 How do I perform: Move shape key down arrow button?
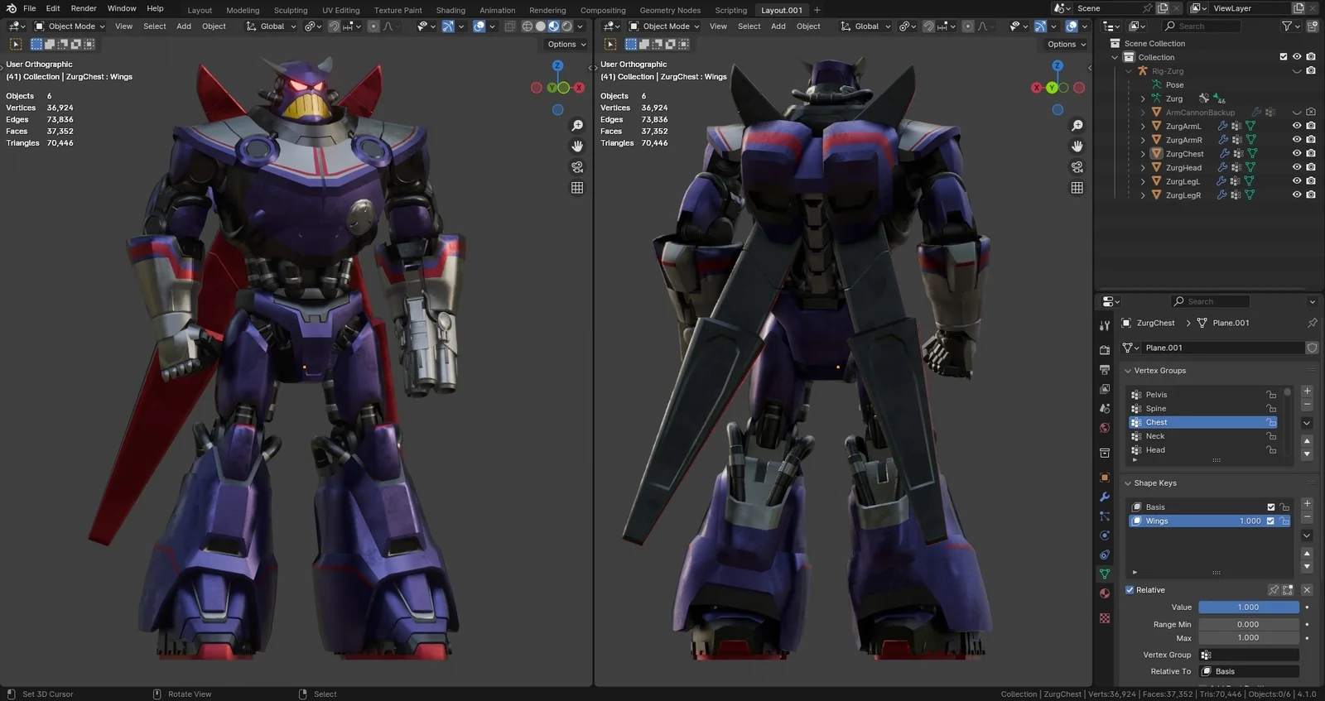click(x=1307, y=567)
